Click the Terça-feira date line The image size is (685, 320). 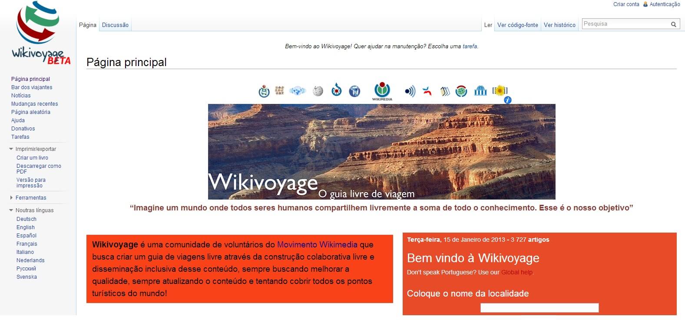tap(478, 240)
